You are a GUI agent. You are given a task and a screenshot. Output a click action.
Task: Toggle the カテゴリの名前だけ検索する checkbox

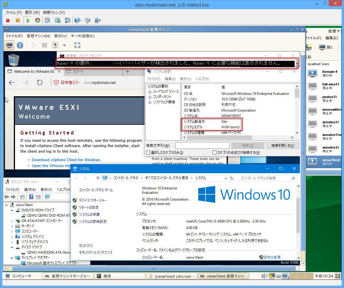click(x=215, y=152)
